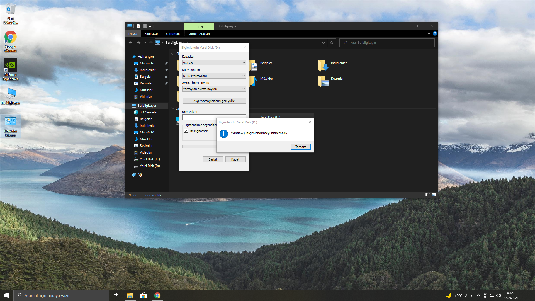Select Ağ in the navigation pane
The width and height of the screenshot is (535, 301).
[140, 175]
